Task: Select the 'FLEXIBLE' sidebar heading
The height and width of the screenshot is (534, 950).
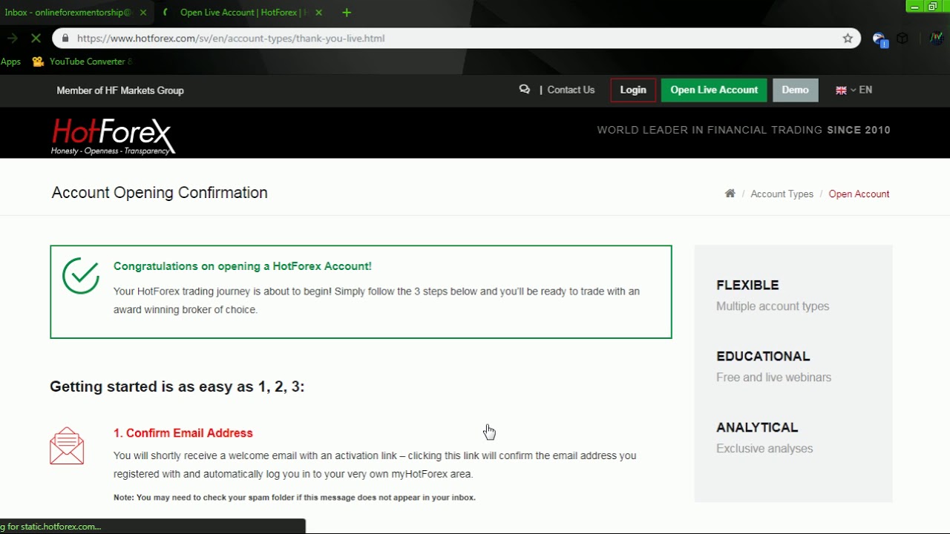Action: [x=747, y=285]
